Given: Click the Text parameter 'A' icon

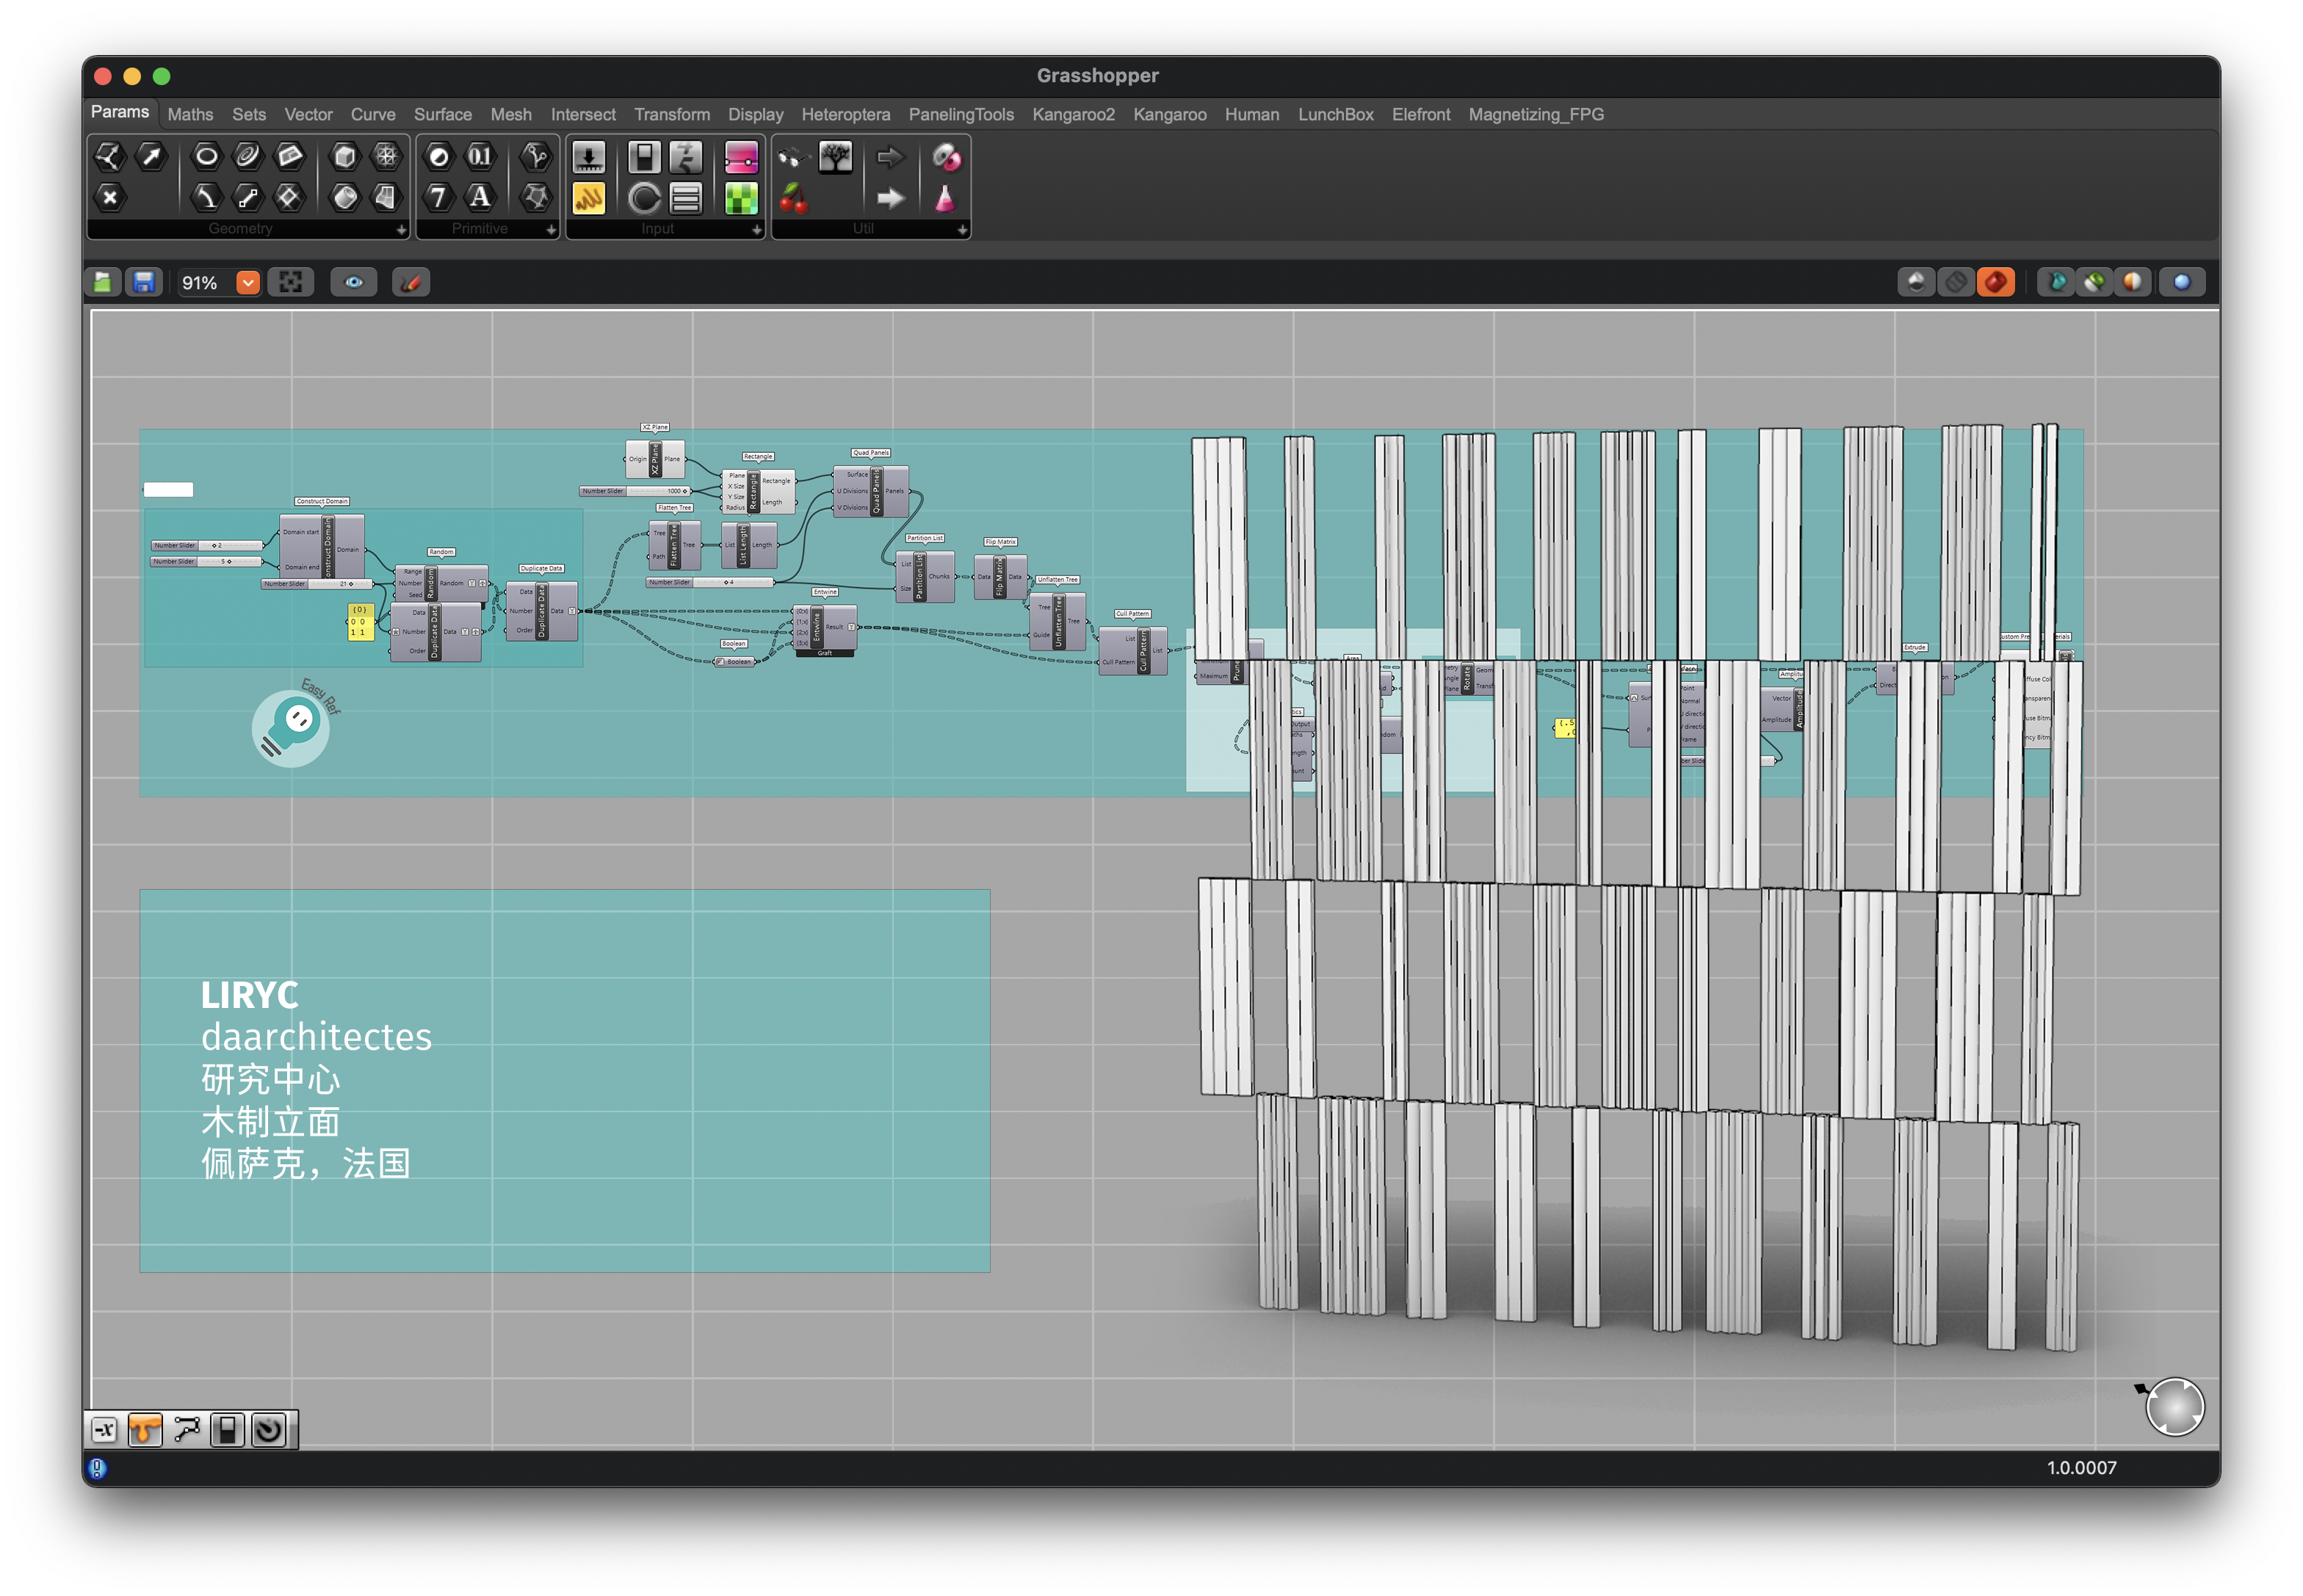Looking at the screenshot, I should pos(480,197).
